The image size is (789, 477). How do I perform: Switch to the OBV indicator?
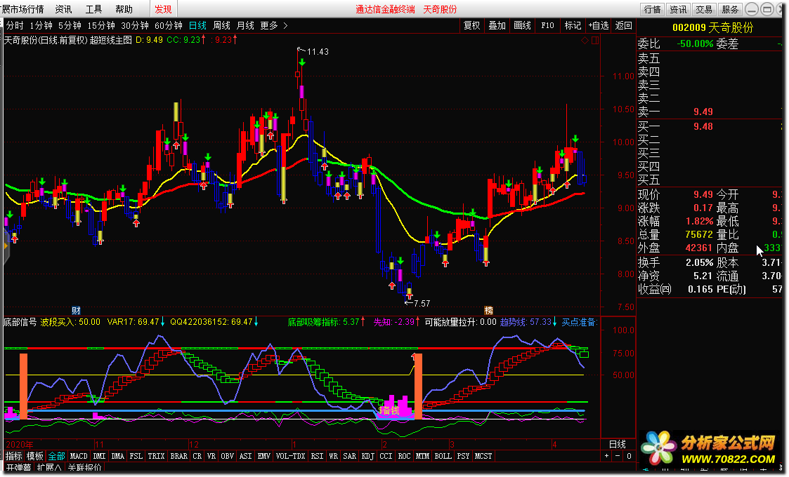228,456
